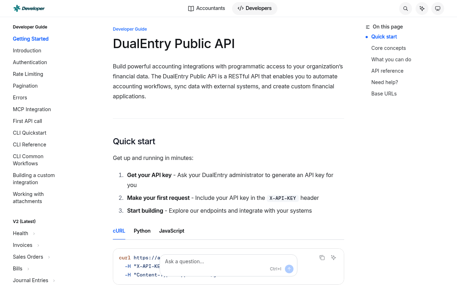Jump to Quick start in page outline
Screen dimensions: 457x285
click(384, 37)
